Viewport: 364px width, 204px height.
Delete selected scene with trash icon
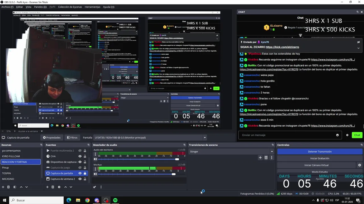(x=9, y=187)
